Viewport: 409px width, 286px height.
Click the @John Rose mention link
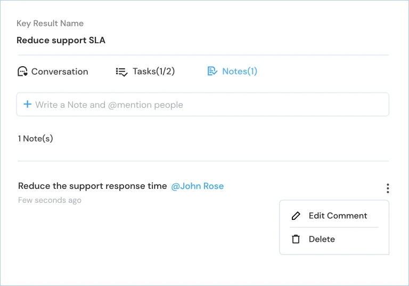[x=198, y=186]
